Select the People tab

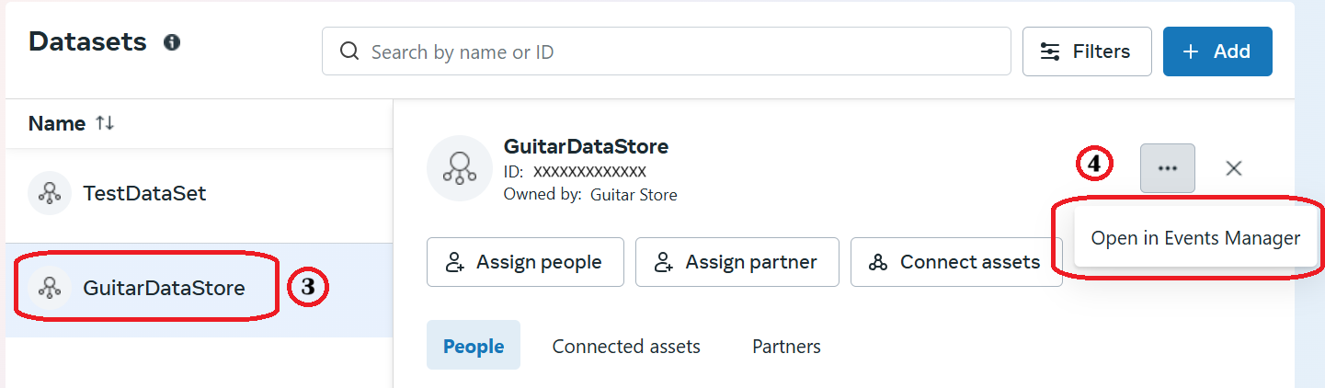(474, 346)
